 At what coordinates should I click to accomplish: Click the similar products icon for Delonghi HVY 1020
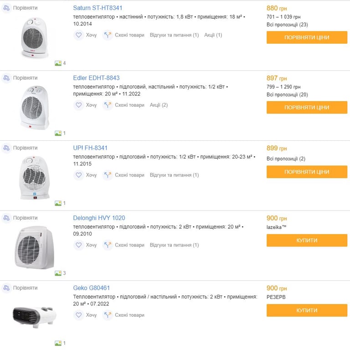pos(108,245)
